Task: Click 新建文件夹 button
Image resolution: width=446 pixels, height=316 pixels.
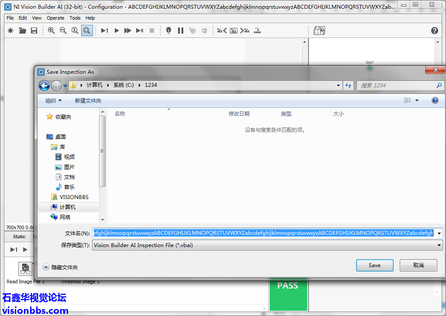Action: click(x=88, y=100)
